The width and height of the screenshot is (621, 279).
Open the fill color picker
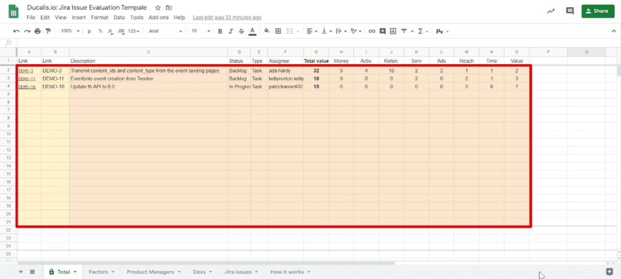tap(267, 31)
